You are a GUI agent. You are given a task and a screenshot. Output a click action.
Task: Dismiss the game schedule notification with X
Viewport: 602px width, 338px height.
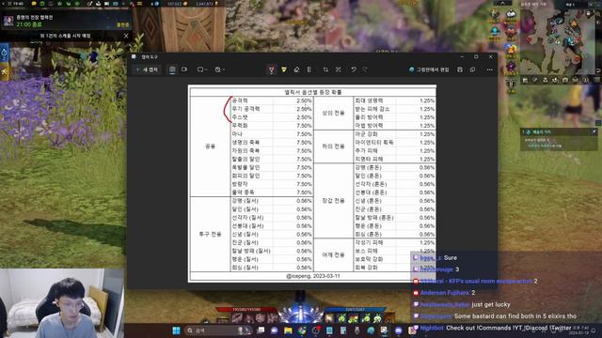pos(126,36)
